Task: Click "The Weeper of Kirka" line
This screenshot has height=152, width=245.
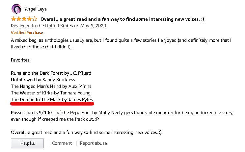Action: [x=51, y=93]
